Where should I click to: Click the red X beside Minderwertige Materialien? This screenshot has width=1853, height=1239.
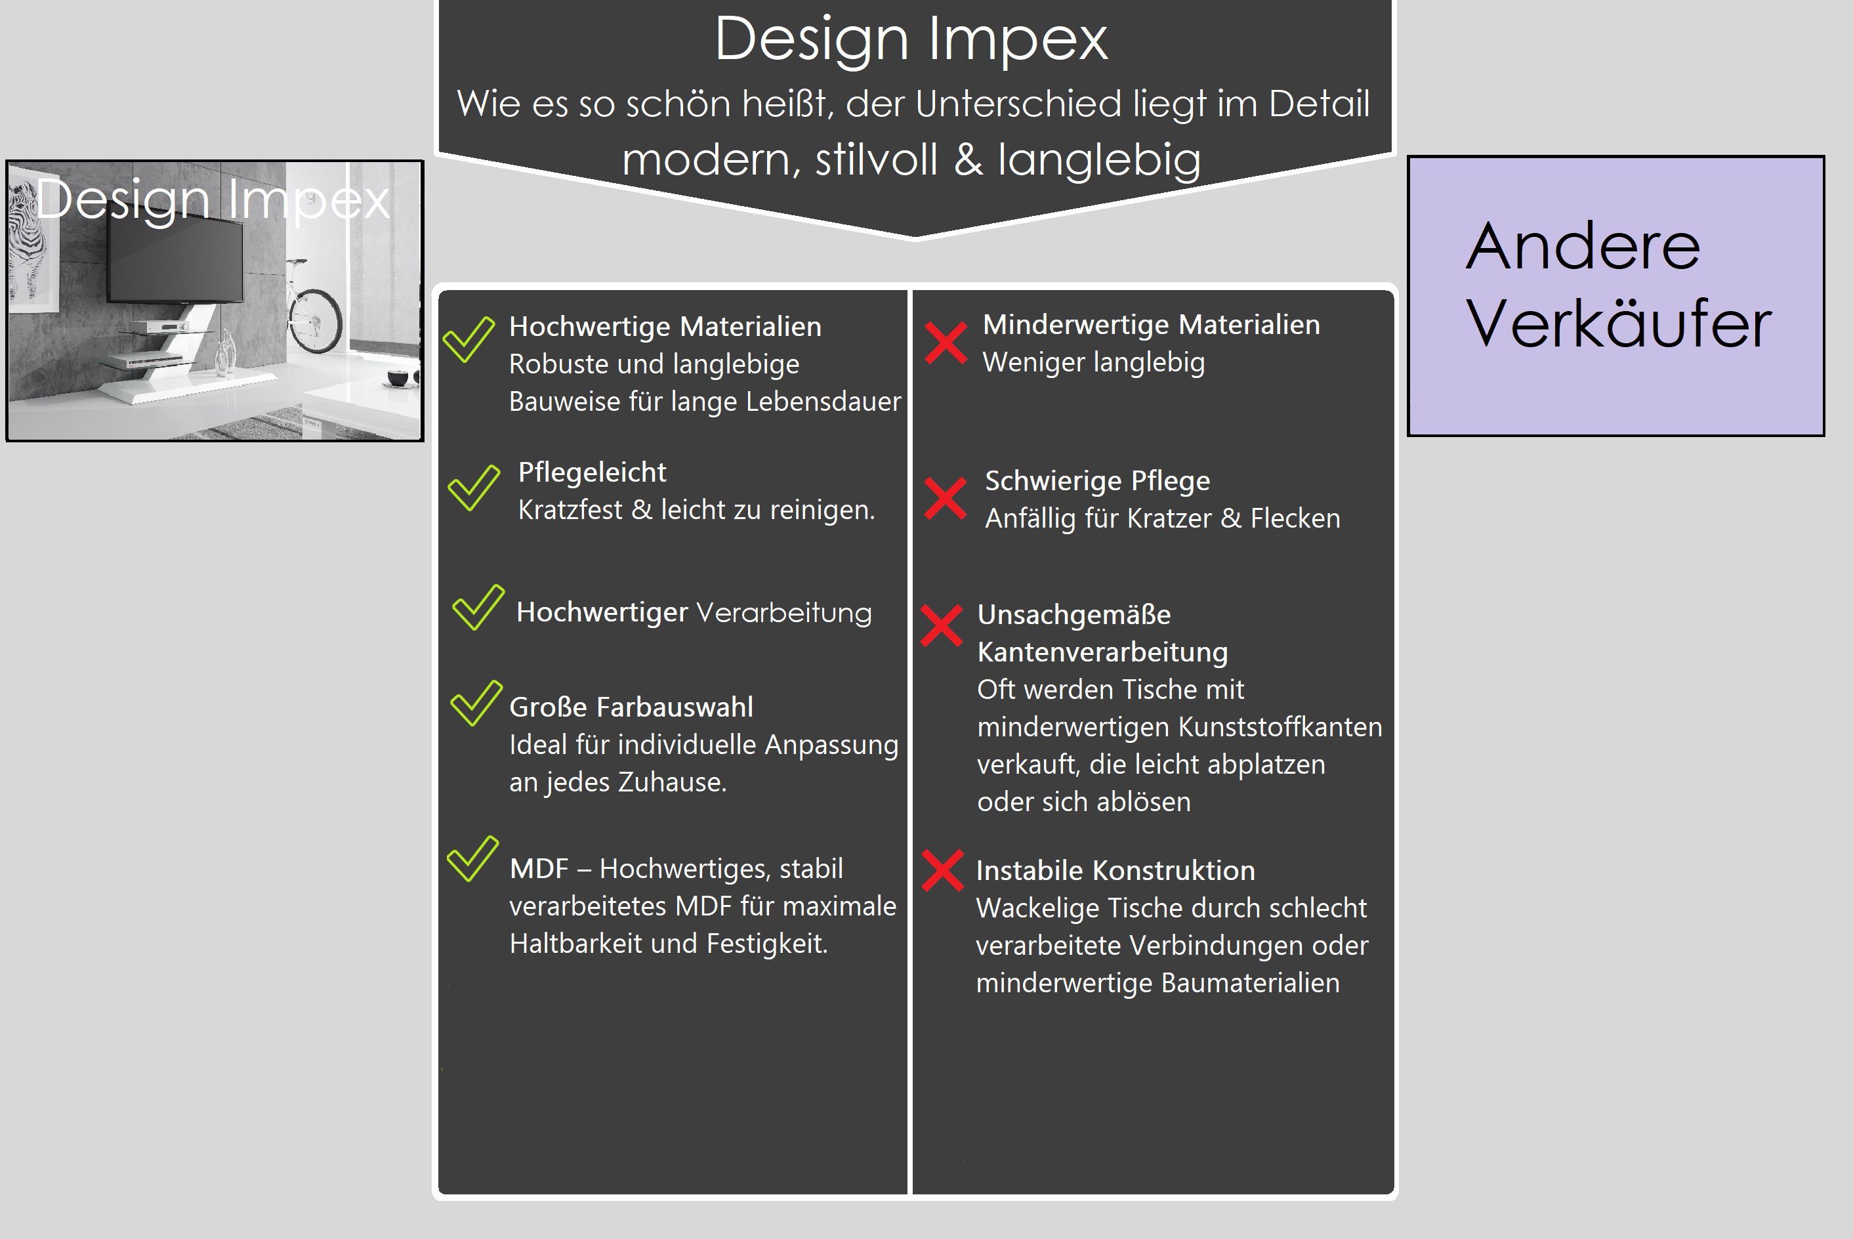(946, 343)
